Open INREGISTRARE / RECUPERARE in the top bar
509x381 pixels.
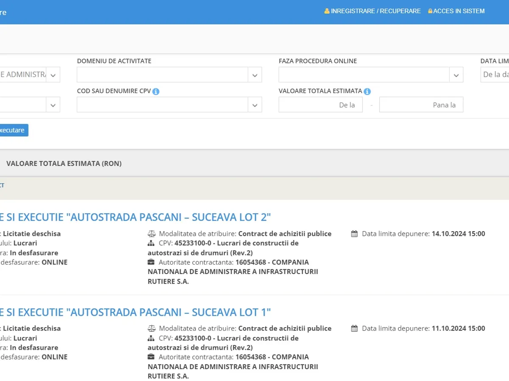(x=375, y=11)
